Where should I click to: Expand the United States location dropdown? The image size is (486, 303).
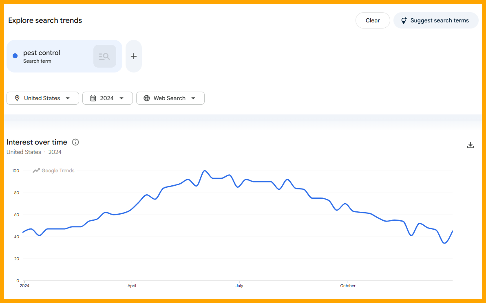[42, 98]
